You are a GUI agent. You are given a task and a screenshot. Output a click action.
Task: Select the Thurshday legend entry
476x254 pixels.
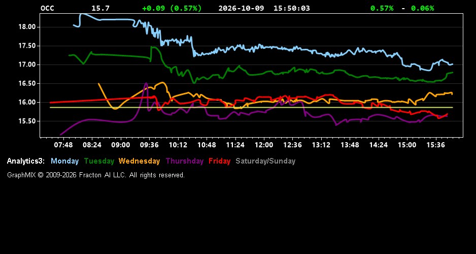[185, 162]
